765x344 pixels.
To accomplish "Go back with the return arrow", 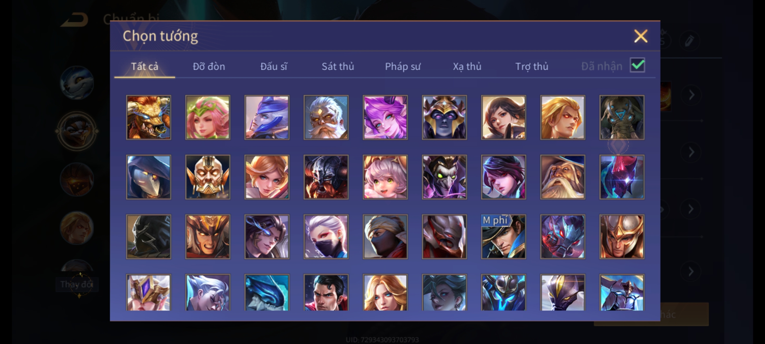I will pos(75,20).
